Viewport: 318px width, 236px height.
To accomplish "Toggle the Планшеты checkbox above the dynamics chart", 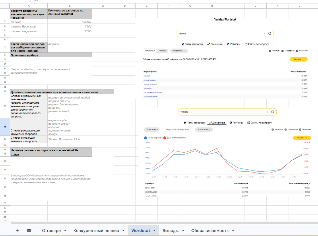I will point(300,129).
